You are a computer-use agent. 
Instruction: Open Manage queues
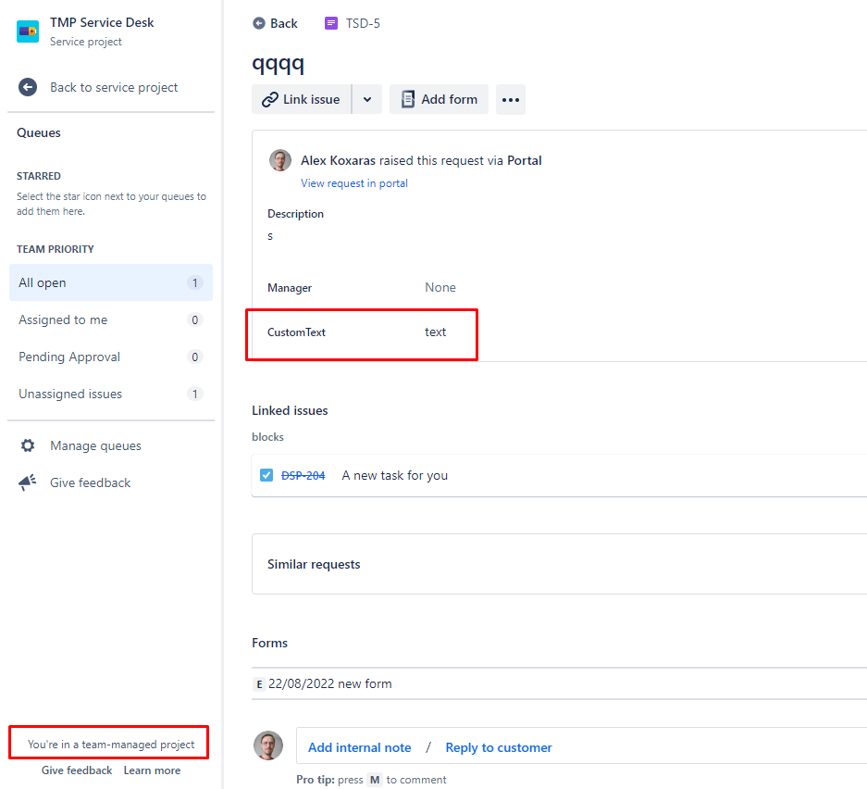95,445
